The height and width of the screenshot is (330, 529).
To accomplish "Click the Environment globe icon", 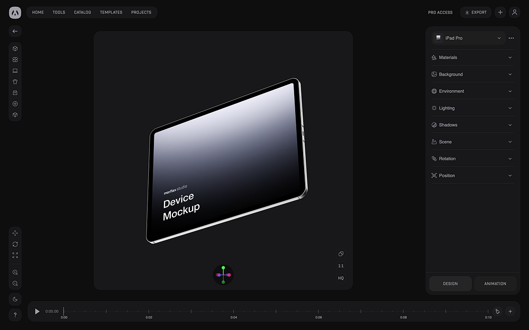I will tap(434, 91).
